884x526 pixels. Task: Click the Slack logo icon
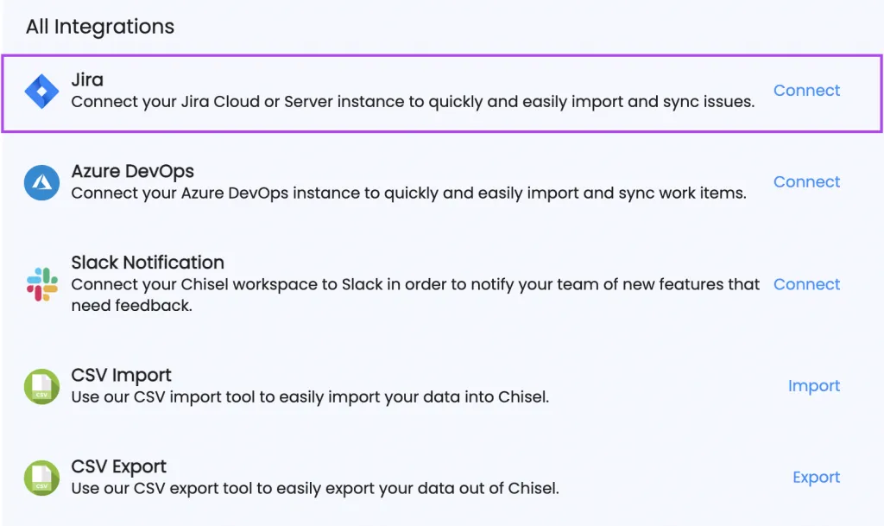(41, 284)
